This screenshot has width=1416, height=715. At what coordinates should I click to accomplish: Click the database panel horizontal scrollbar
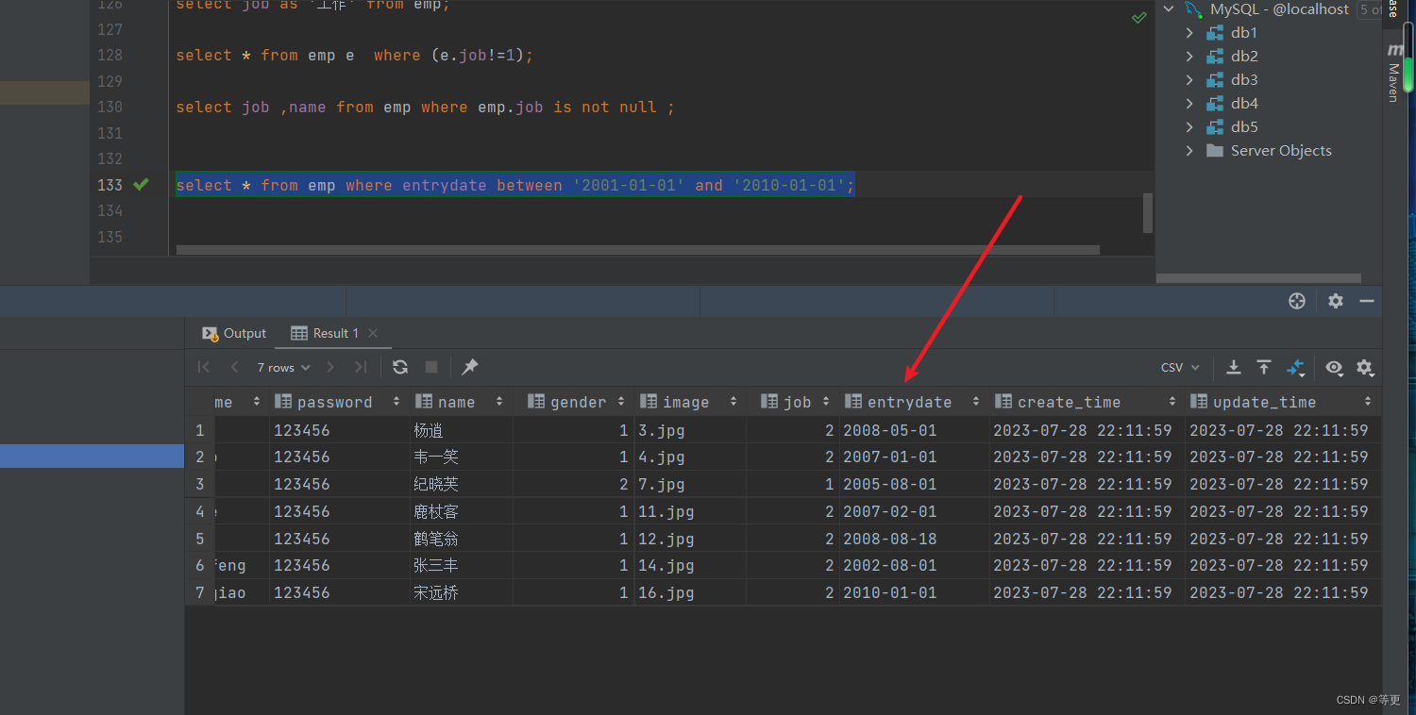(1258, 278)
